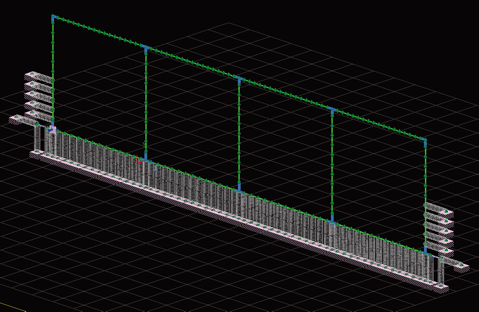This screenshot has width=479, height=312.
Task: Select the green Y axis label
Action: click(x=144, y=145)
